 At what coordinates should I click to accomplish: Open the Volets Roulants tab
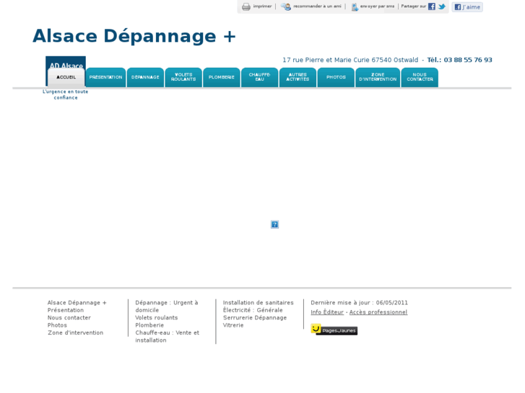coord(183,77)
